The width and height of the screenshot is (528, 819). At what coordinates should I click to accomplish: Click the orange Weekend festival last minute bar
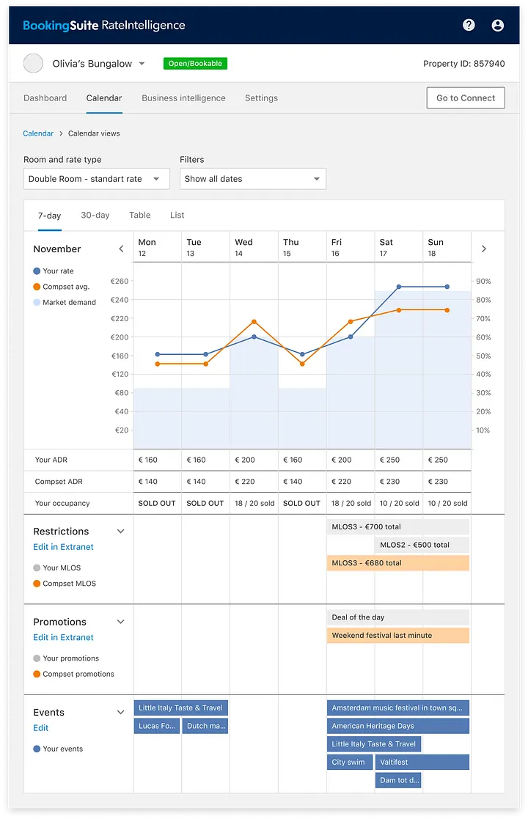(x=397, y=636)
